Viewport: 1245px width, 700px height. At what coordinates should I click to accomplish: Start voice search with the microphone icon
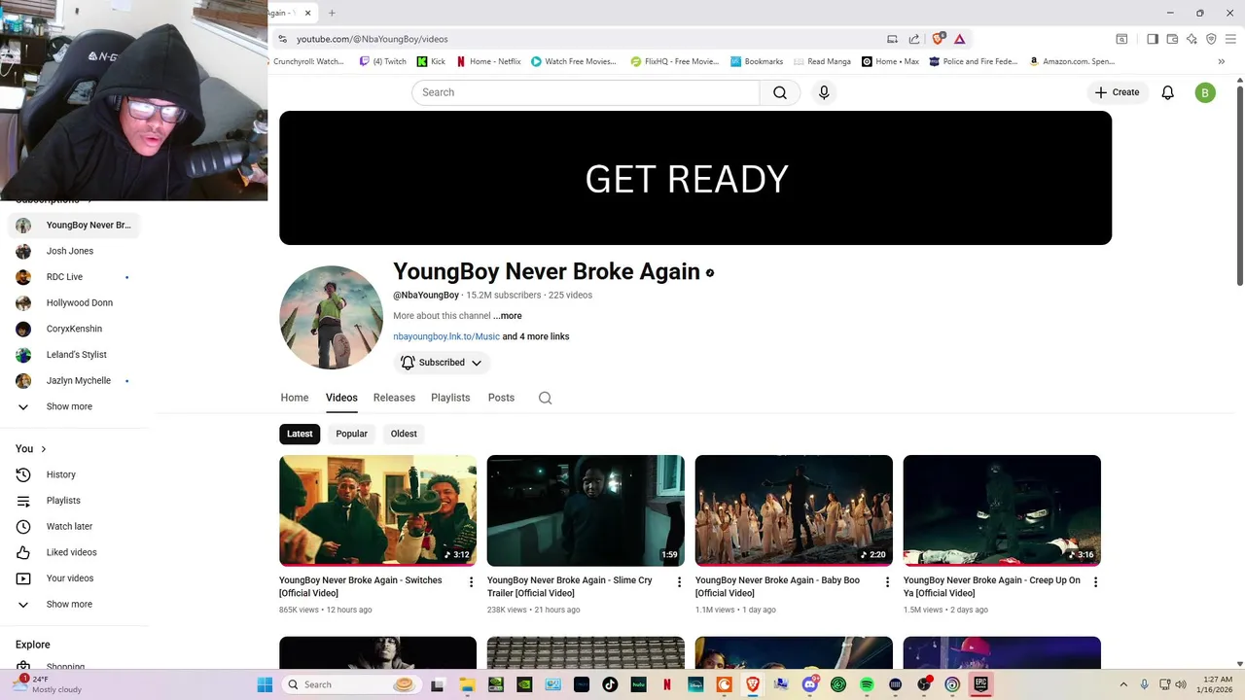click(x=824, y=92)
